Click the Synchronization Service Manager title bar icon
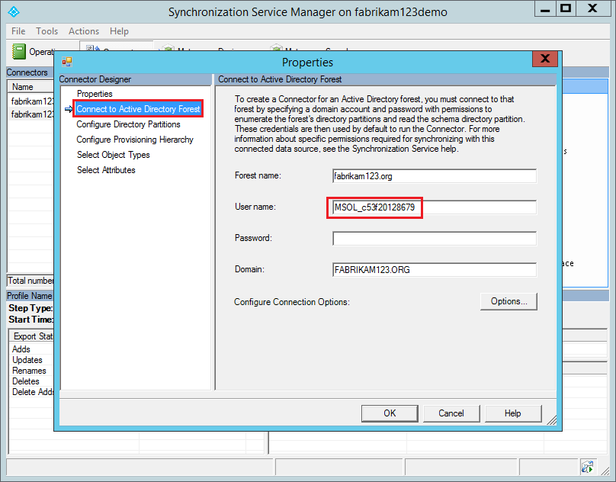 point(12,11)
